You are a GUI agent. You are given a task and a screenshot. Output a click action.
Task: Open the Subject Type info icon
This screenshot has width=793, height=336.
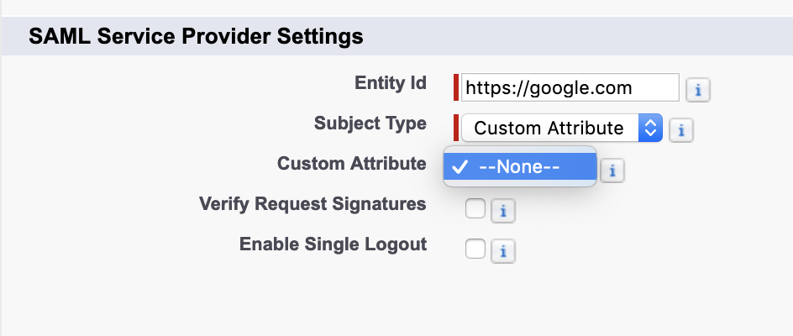[681, 130]
